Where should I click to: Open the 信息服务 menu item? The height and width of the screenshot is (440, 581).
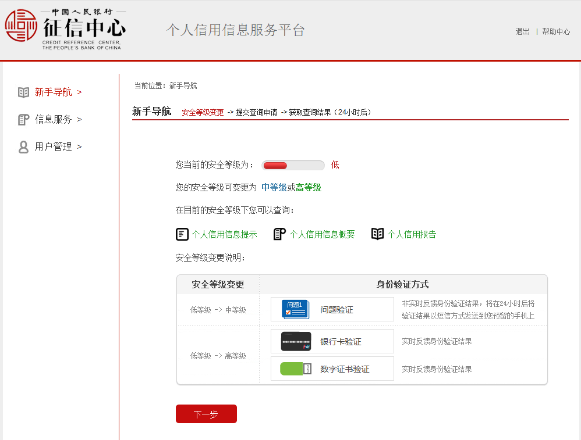click(54, 119)
